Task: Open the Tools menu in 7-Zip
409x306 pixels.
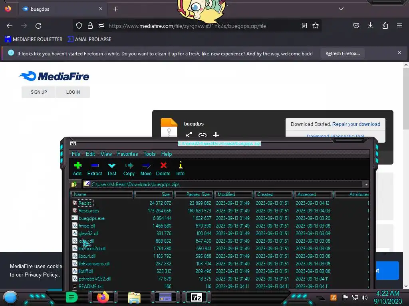Action: point(149,154)
